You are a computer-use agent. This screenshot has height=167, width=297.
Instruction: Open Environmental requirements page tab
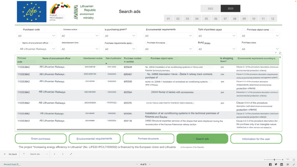click(x=94, y=139)
